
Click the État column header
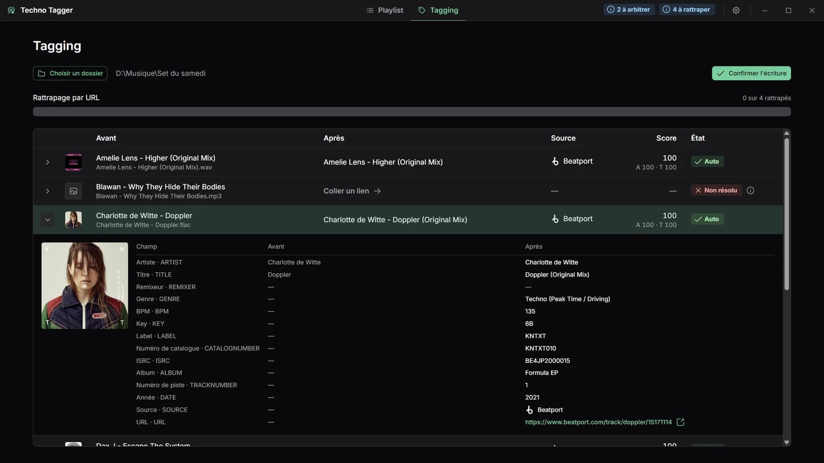click(x=698, y=138)
